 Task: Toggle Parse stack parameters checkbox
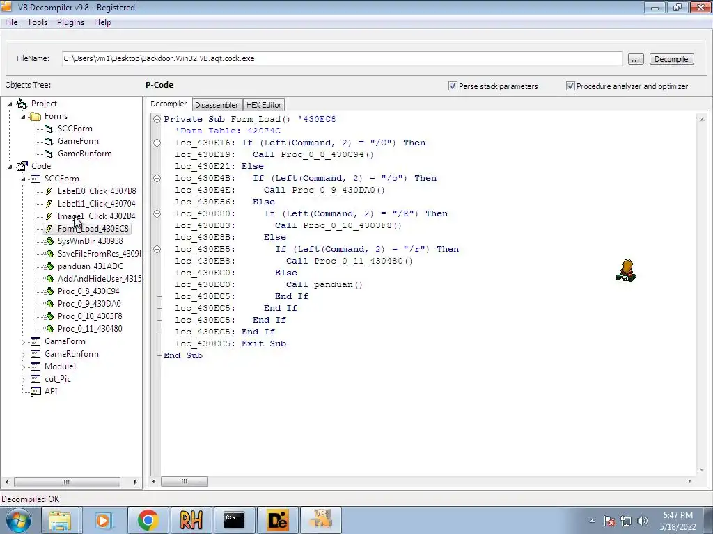click(x=453, y=86)
